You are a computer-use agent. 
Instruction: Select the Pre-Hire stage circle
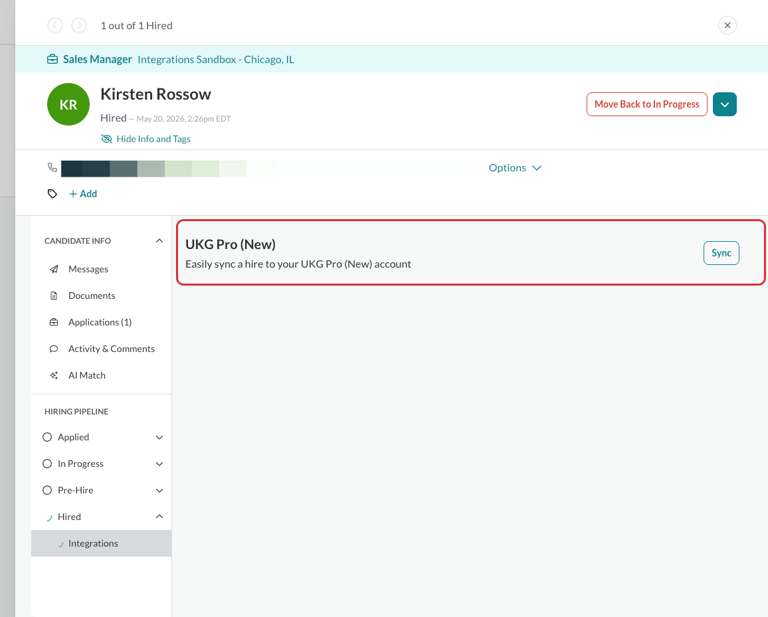[x=47, y=490]
